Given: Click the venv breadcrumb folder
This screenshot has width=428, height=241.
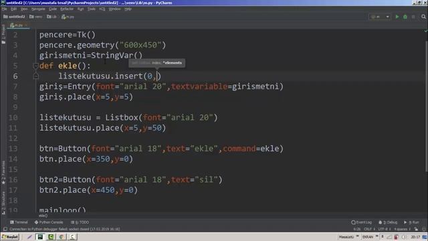Looking at the screenshot, I should (x=35, y=17).
